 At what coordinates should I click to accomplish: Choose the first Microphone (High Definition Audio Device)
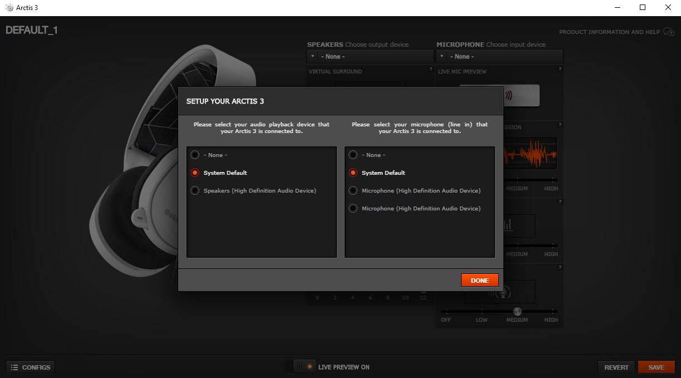[353, 190]
